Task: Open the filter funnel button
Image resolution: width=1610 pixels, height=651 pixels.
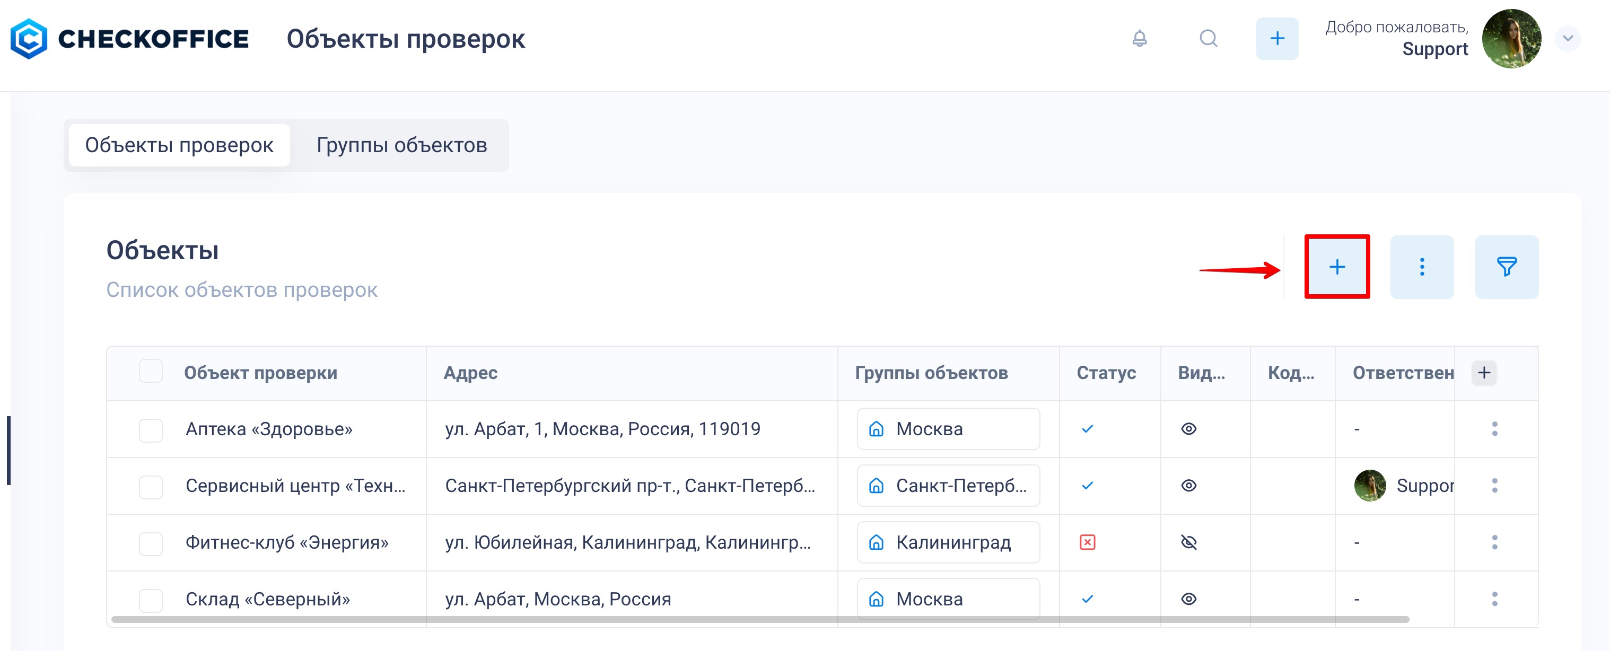Action: click(x=1506, y=267)
